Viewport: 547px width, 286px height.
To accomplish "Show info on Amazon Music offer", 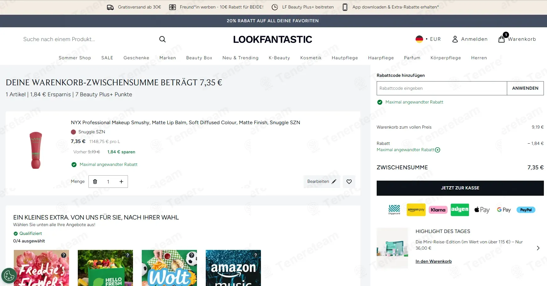I will tap(256, 255).
